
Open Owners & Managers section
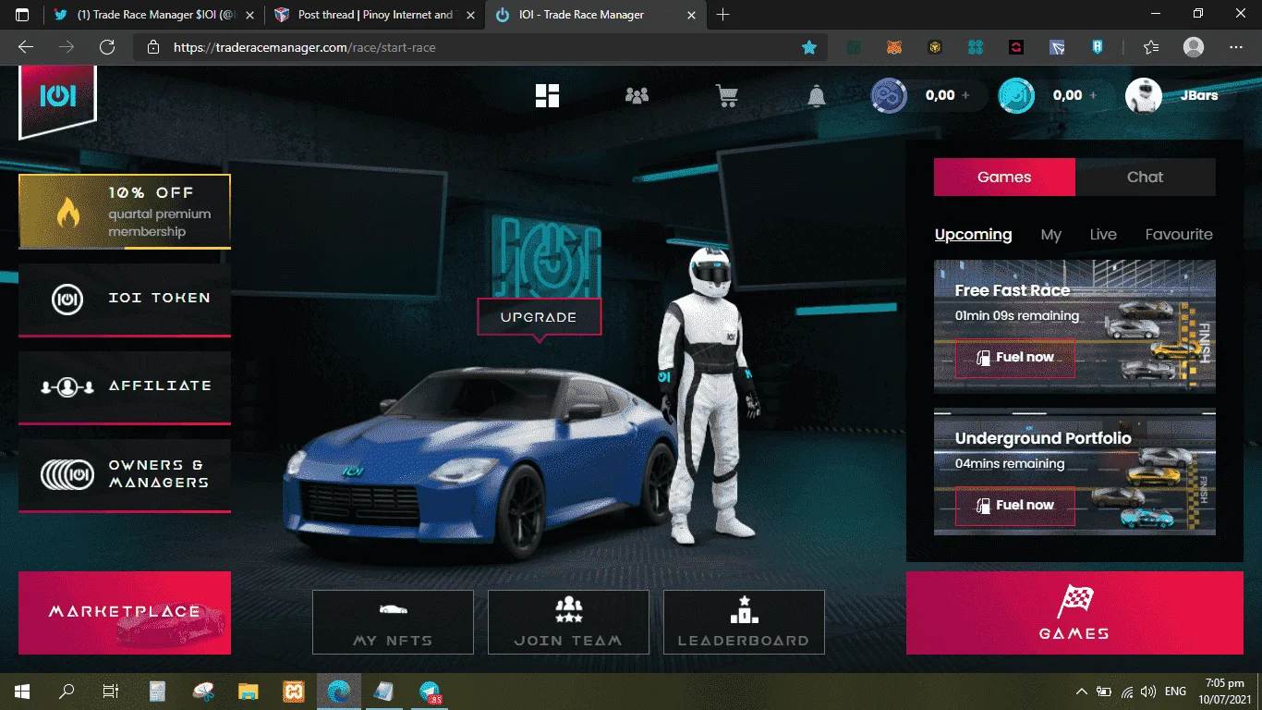(x=125, y=475)
